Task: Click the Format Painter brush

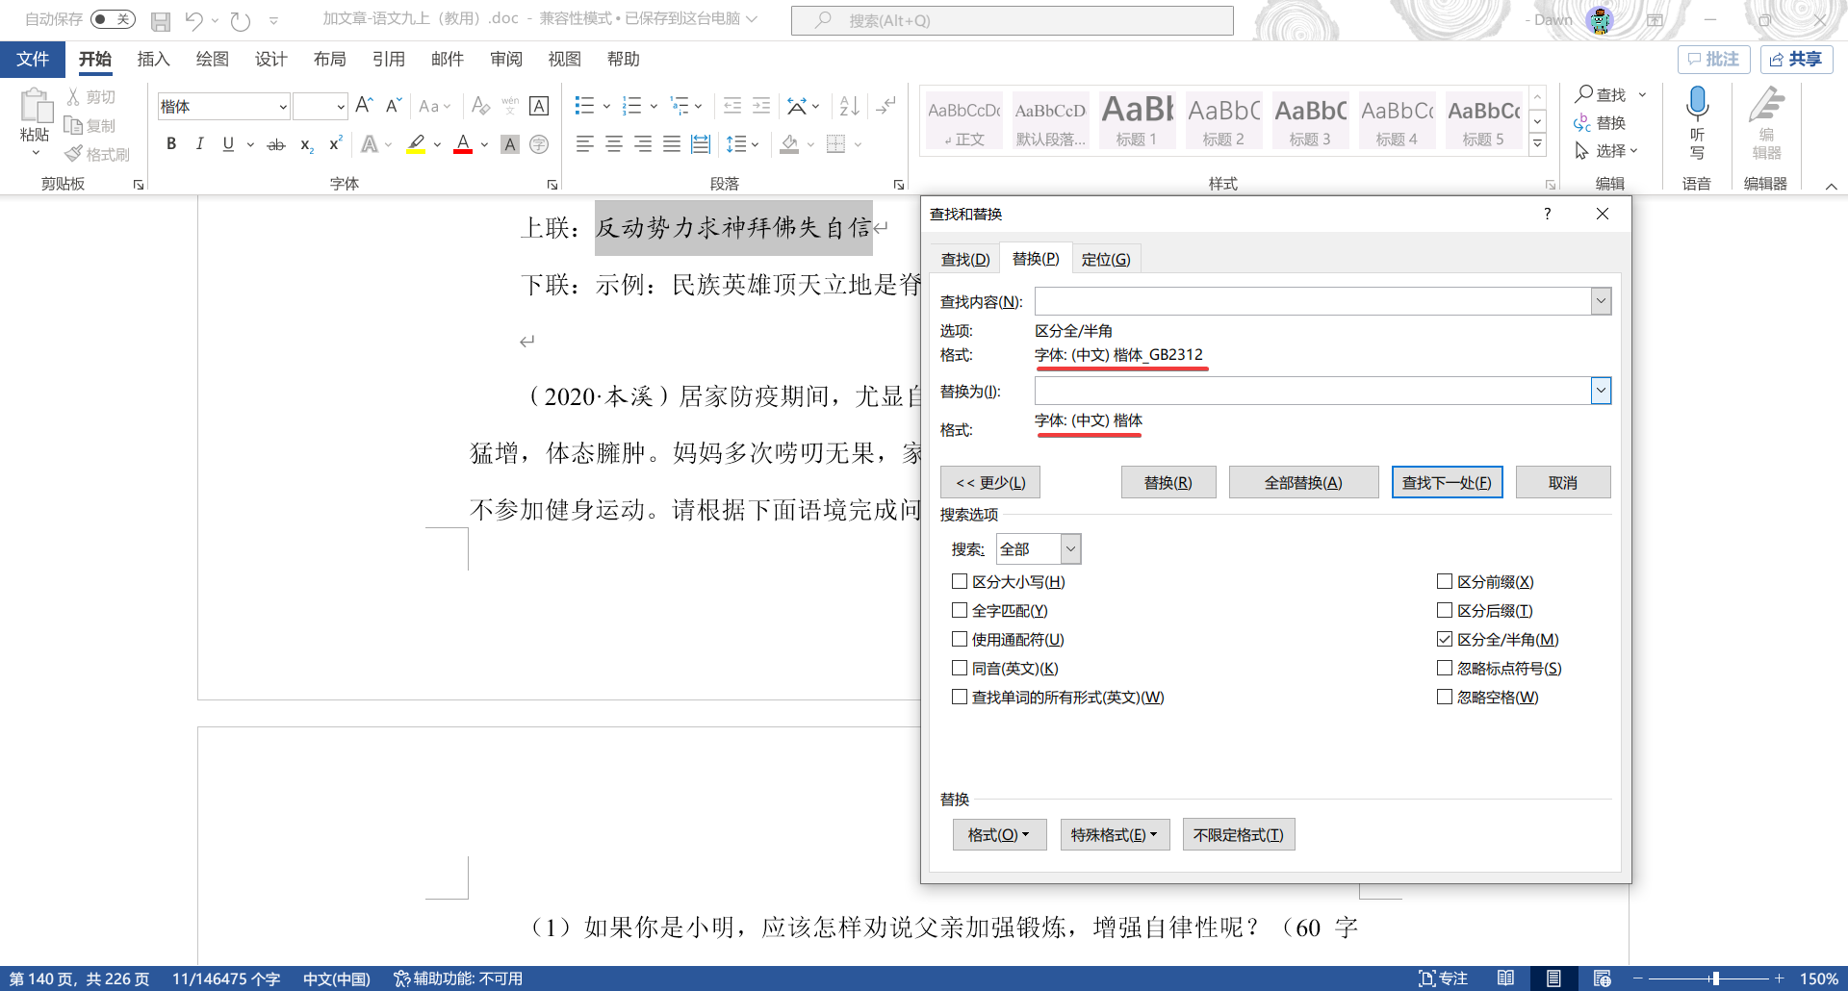Action: coord(97,154)
